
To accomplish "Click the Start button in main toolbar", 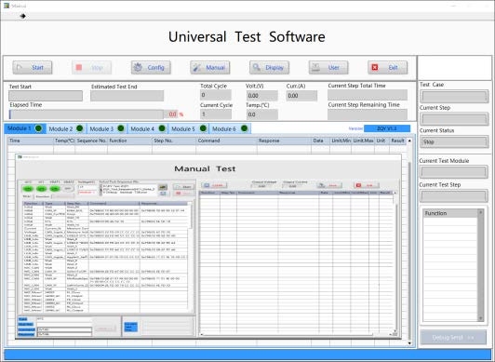I will (33, 68).
